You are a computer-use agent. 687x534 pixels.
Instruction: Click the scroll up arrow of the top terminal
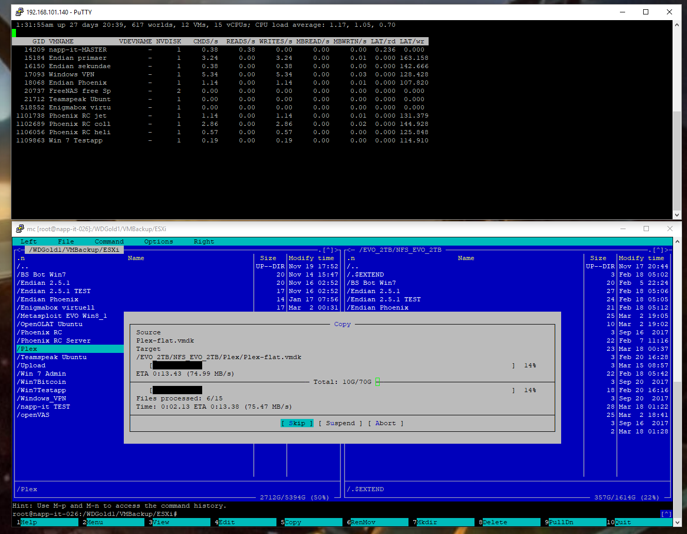tap(677, 25)
